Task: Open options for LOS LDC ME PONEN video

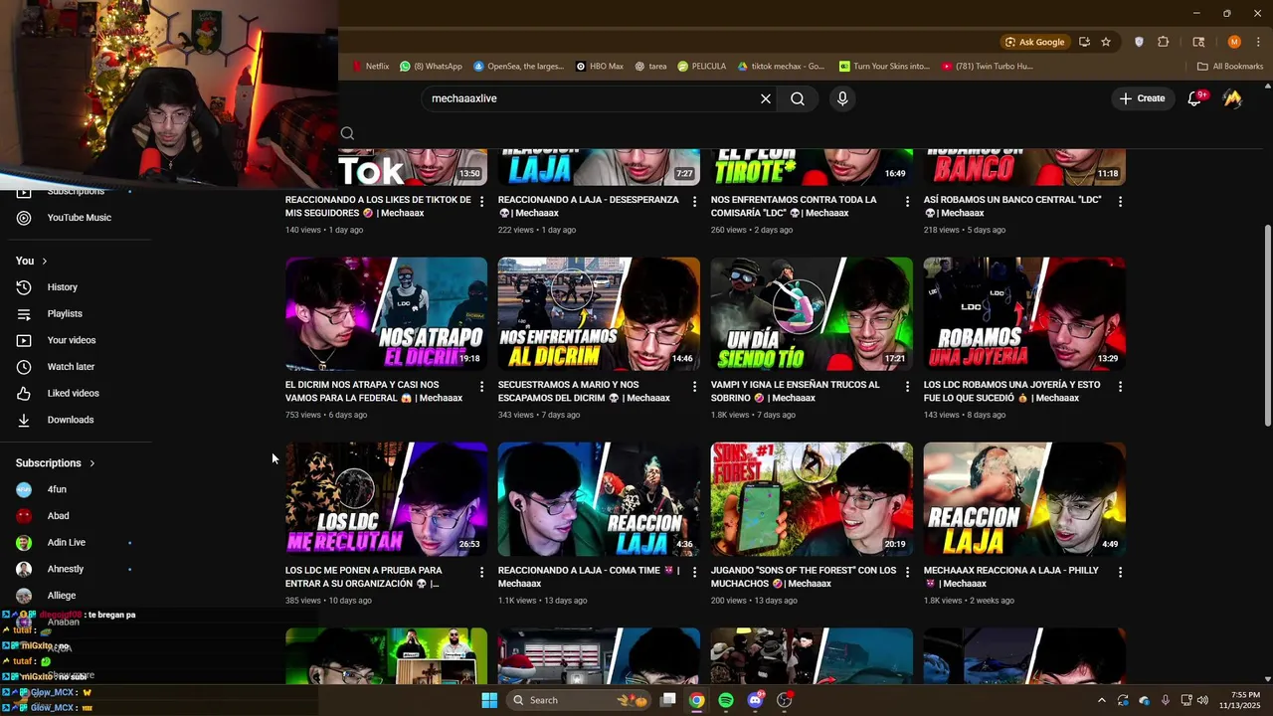Action: click(x=482, y=572)
